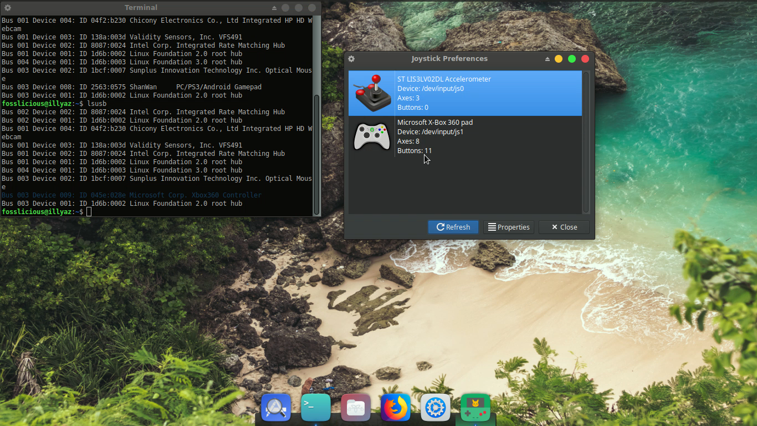Screen dimensions: 757x426
Task: Click the Microsoft Corp. Xbox360 Controller line in Terminal
Action: tap(131, 195)
